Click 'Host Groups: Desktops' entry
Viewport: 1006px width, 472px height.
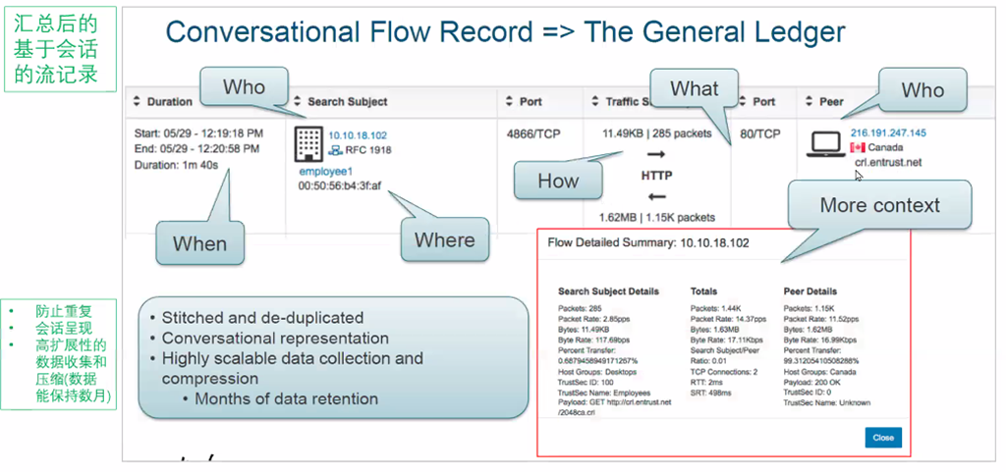pyautogui.click(x=597, y=372)
